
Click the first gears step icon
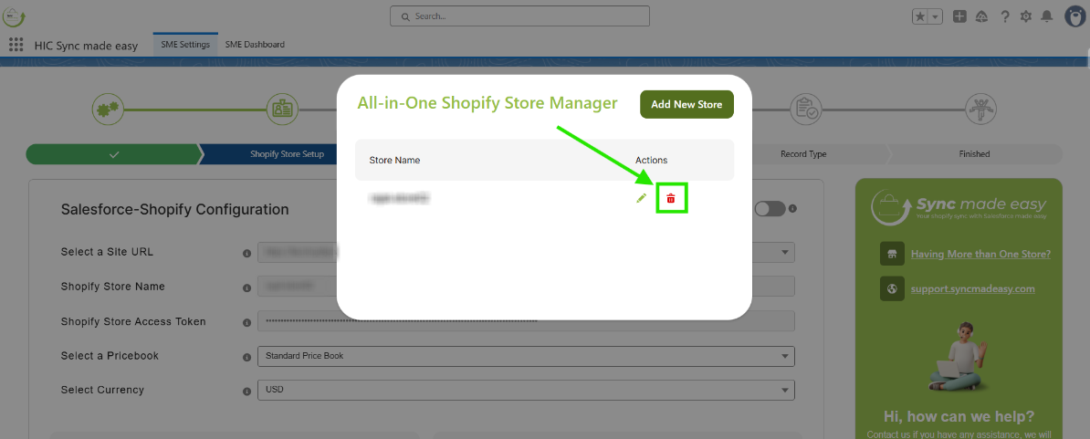pyautogui.click(x=110, y=109)
